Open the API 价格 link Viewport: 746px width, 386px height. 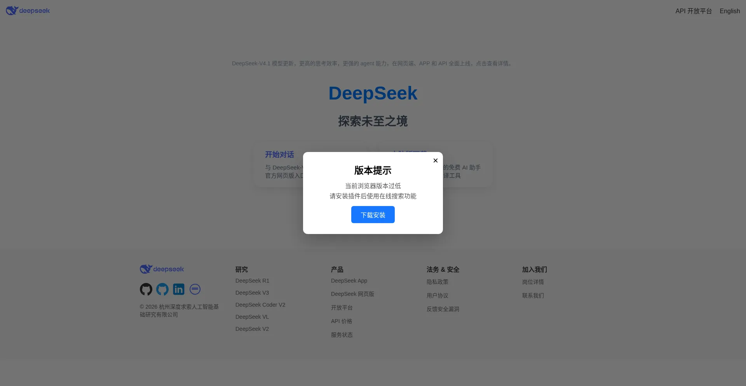pos(342,321)
